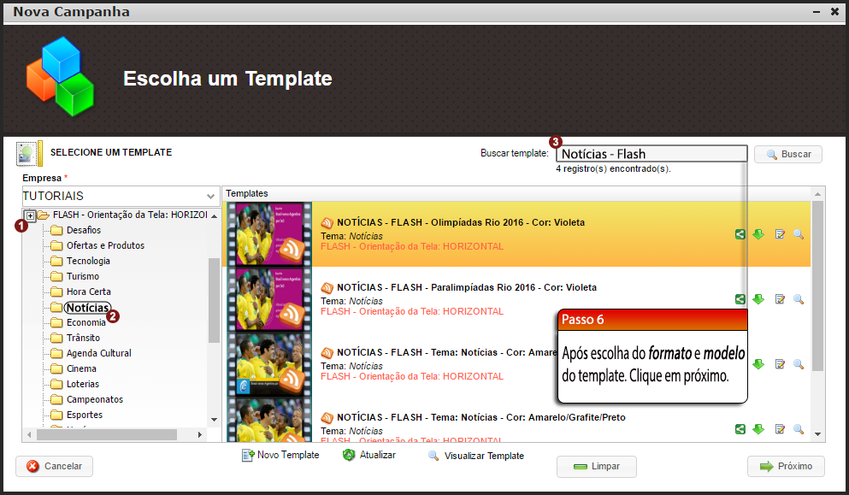The height and width of the screenshot is (495, 849).
Task: Click inside the Buscar template field
Action: point(652,153)
